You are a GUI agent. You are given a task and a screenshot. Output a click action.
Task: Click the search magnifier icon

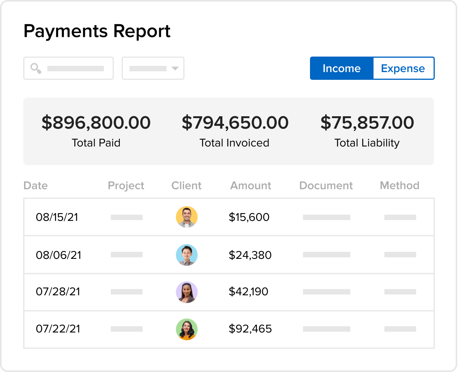36,68
